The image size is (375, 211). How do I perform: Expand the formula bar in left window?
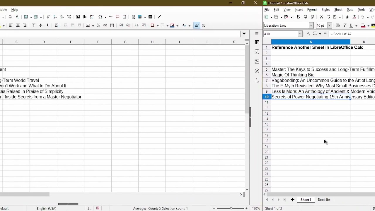coord(244,34)
